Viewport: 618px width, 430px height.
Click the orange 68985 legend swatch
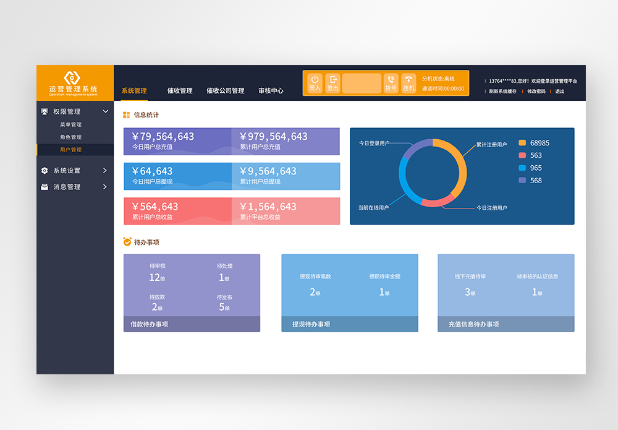click(x=522, y=143)
